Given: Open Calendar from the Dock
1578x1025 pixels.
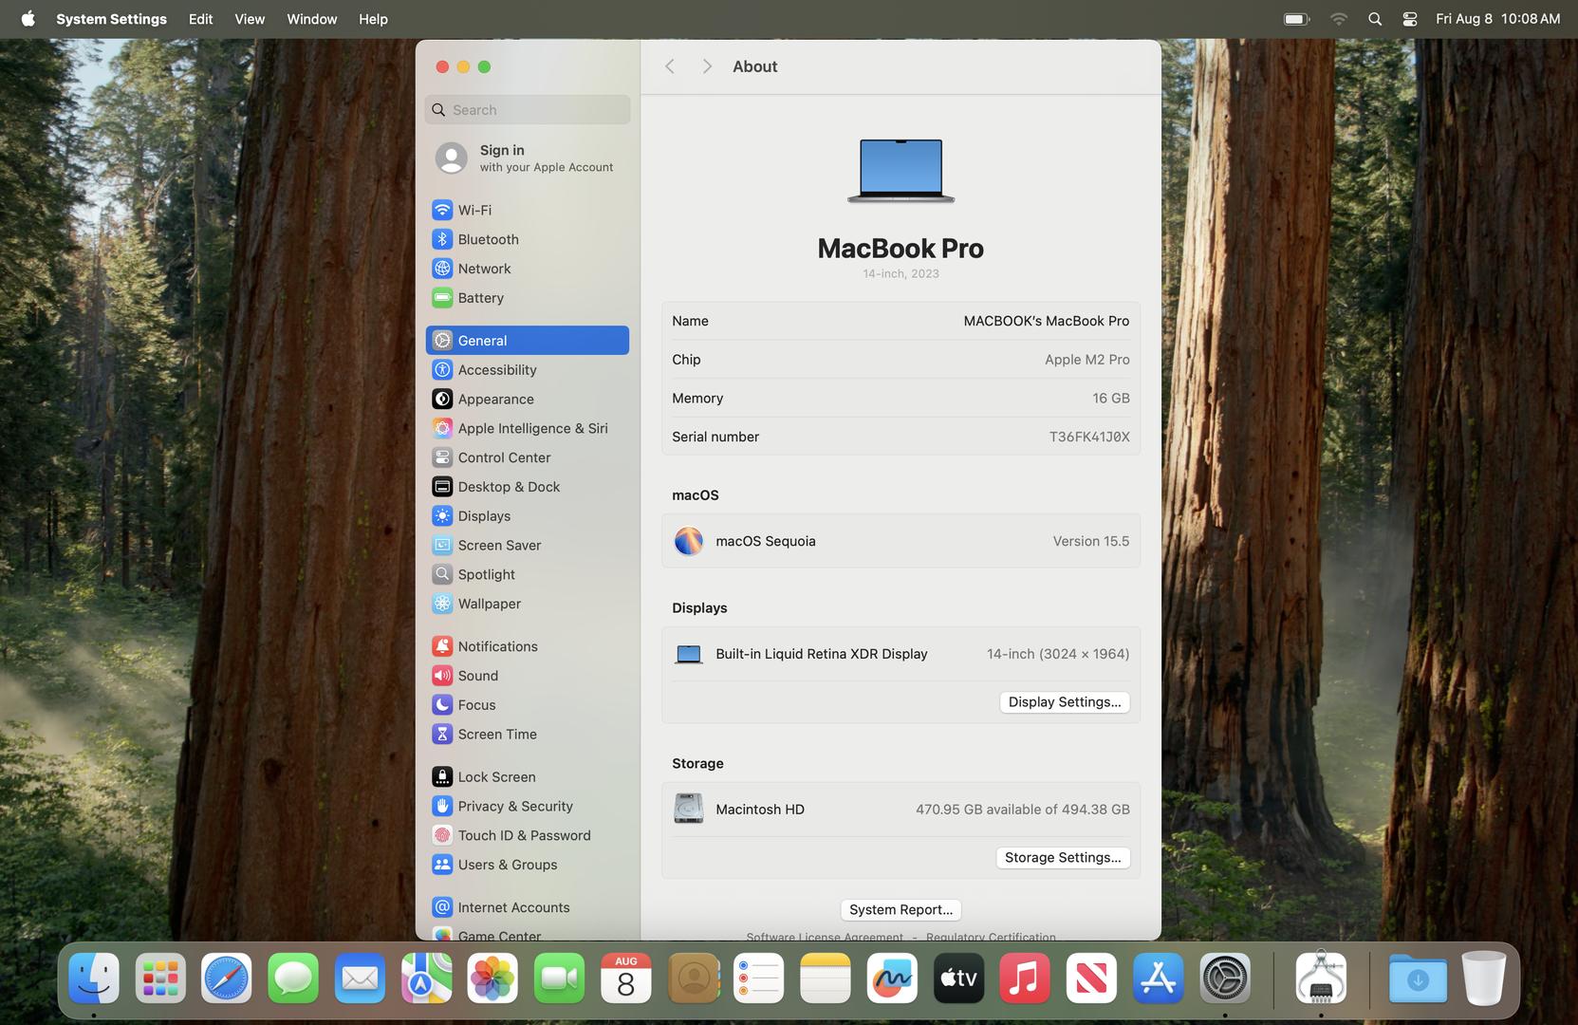Looking at the screenshot, I should click(626, 978).
